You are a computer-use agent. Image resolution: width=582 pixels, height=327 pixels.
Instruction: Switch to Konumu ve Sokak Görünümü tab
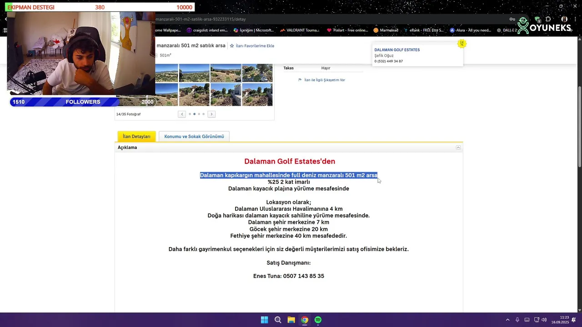(x=194, y=136)
